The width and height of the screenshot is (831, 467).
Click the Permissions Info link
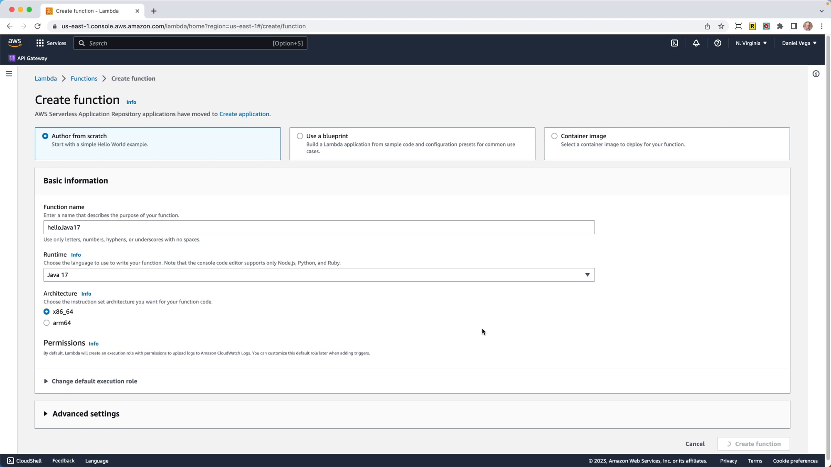tap(93, 344)
